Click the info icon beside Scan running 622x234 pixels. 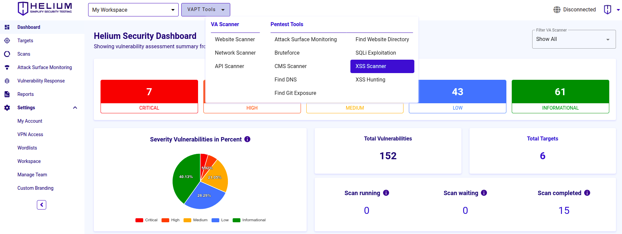point(386,193)
